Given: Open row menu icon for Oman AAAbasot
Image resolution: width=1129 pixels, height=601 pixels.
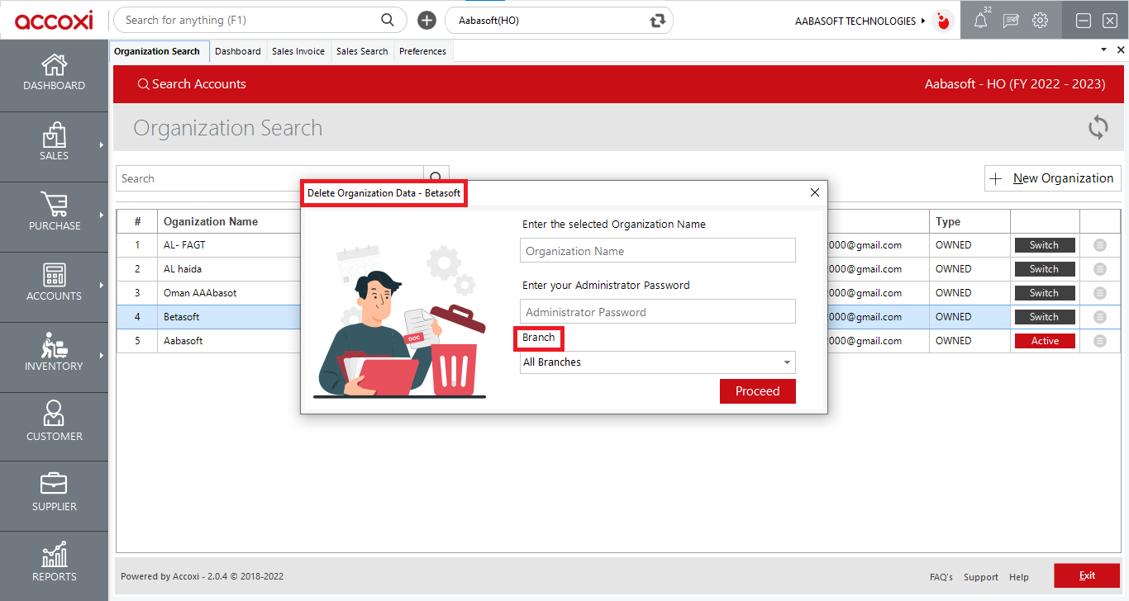Looking at the screenshot, I should tap(1100, 293).
